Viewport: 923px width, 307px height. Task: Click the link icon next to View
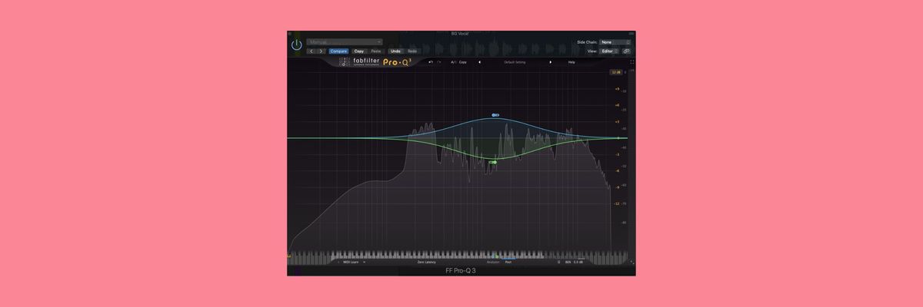tap(626, 51)
